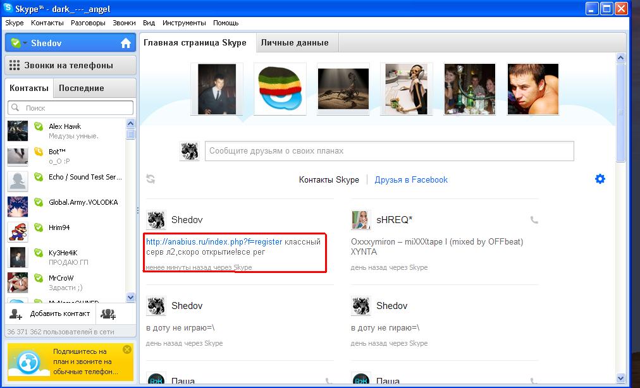Open feed settings gear icon
640x388 pixels.
coord(600,179)
